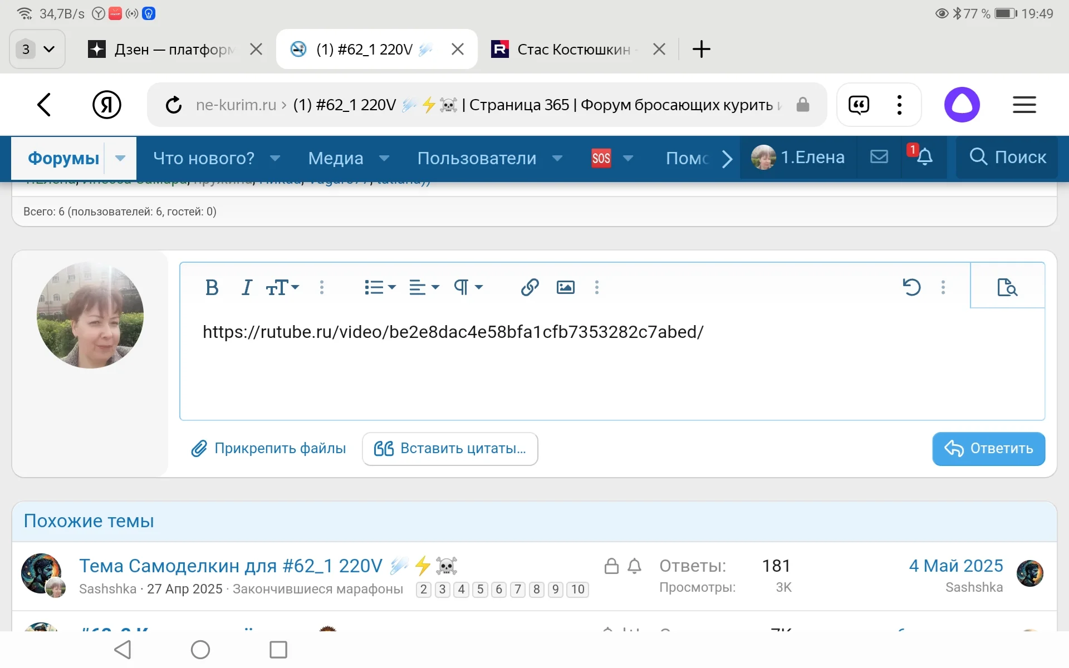Click the Ответить reply button
Viewport: 1069px width, 668px height.
(x=988, y=449)
